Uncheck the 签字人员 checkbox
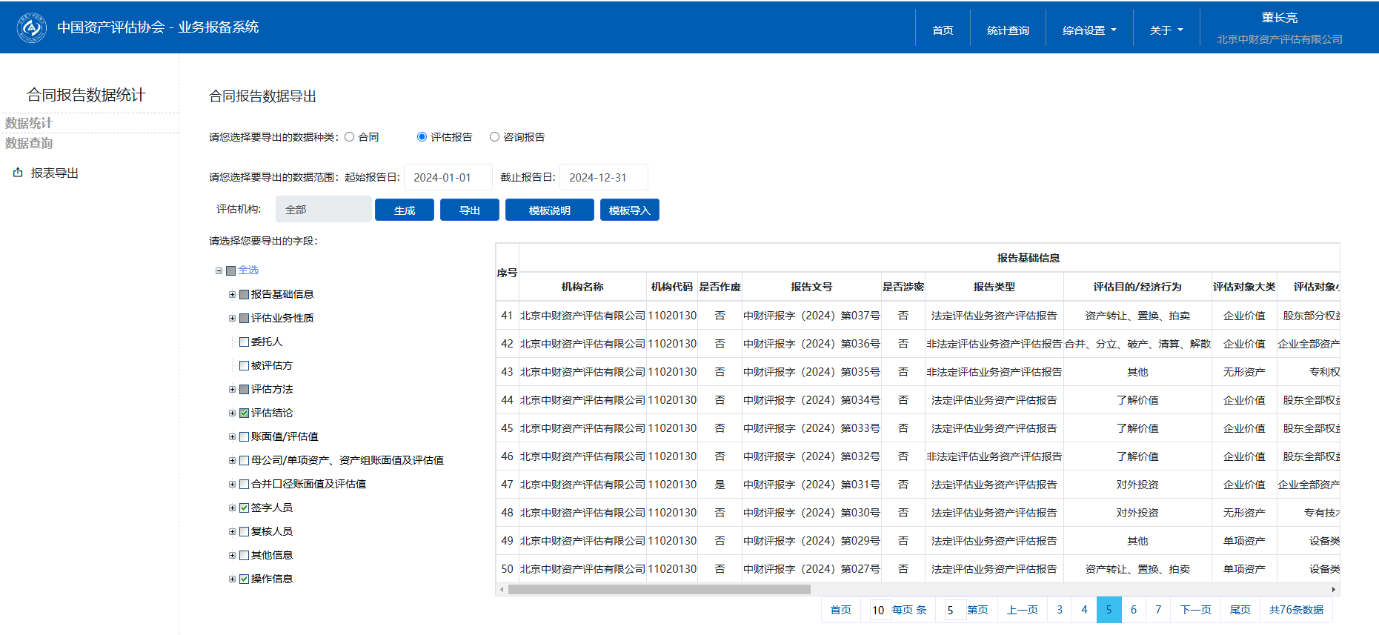This screenshot has width=1379, height=635. [244, 508]
